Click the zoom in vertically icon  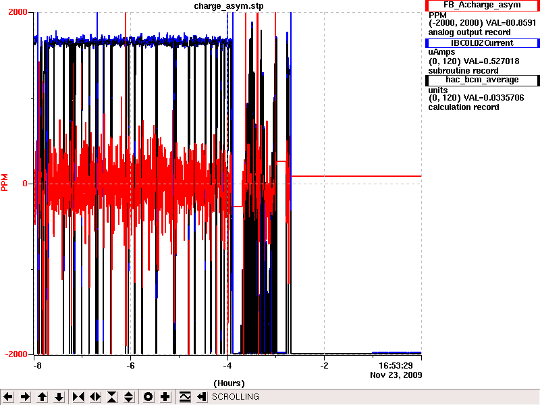pyautogui.click(x=112, y=397)
